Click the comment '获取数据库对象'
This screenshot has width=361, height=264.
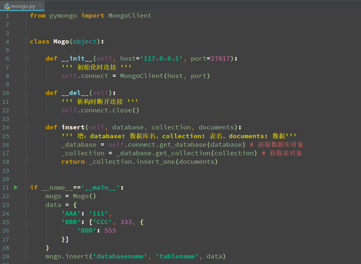[280, 144]
